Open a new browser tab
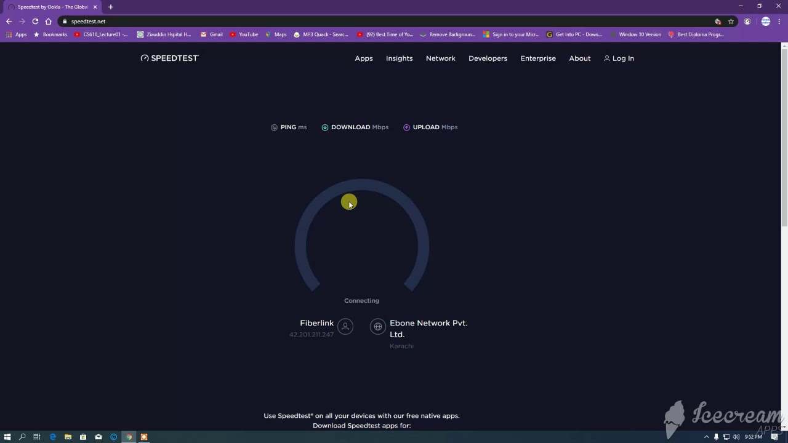The image size is (788, 443). 111,7
